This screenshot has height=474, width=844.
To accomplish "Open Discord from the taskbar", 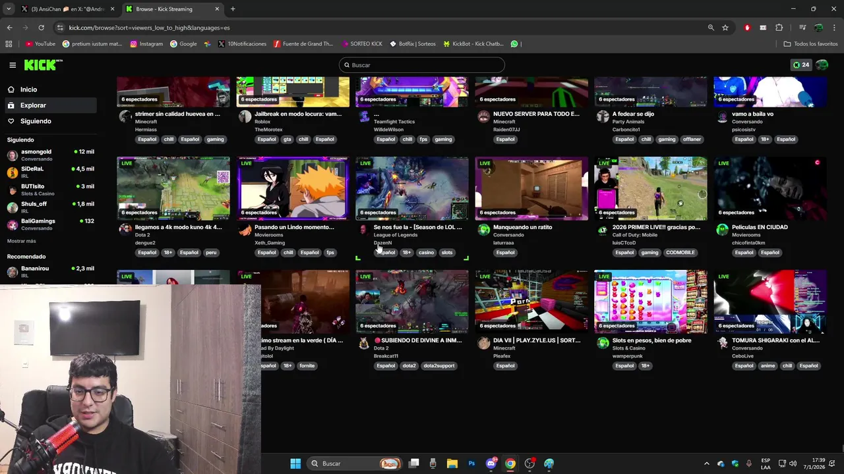I will (x=491, y=463).
